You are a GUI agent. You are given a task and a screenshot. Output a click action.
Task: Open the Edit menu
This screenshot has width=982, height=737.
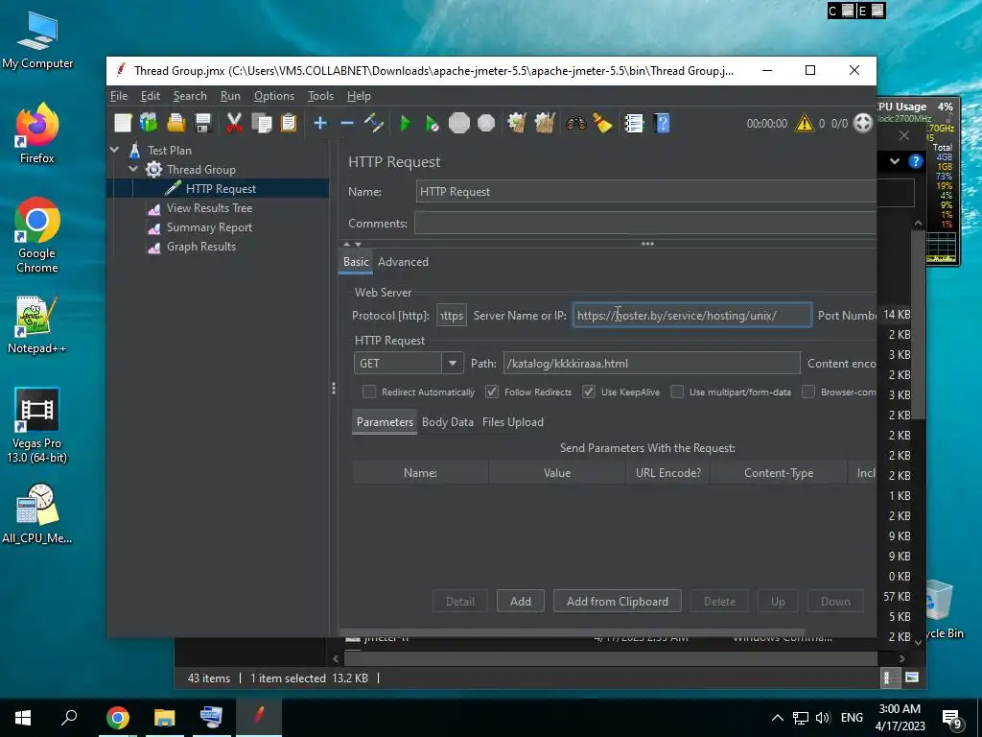pyautogui.click(x=151, y=96)
